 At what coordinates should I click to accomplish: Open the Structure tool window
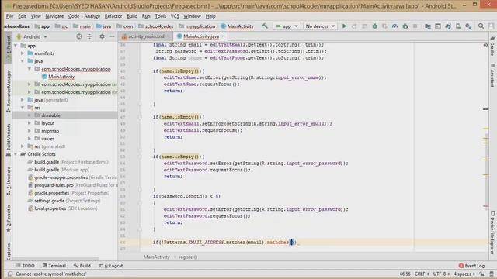pyautogui.click(x=9, y=181)
